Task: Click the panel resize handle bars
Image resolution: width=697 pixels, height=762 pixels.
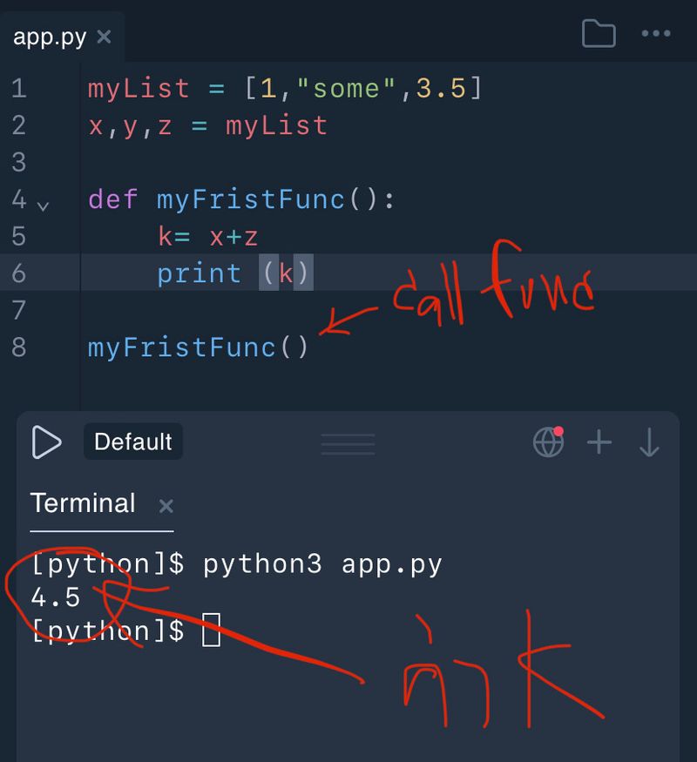Action: [348, 443]
